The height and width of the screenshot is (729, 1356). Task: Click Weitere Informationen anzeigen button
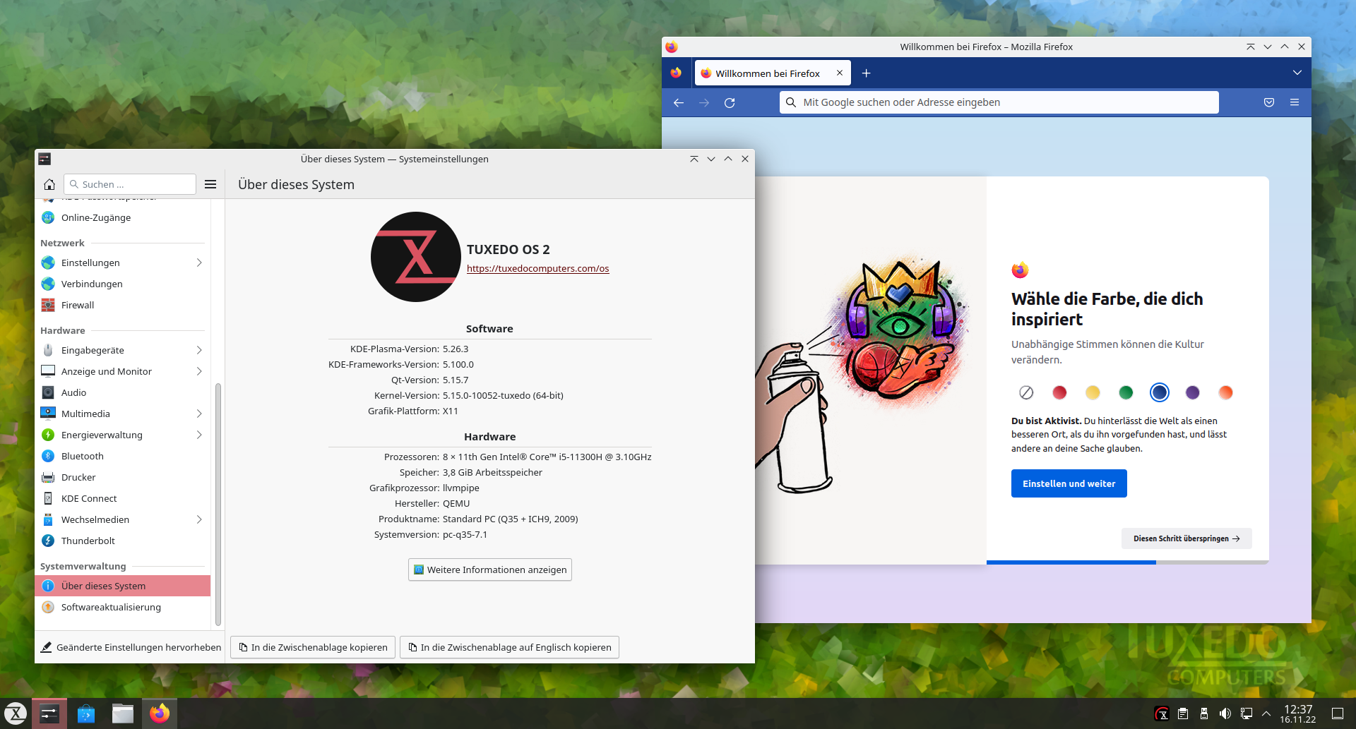tap(490, 570)
